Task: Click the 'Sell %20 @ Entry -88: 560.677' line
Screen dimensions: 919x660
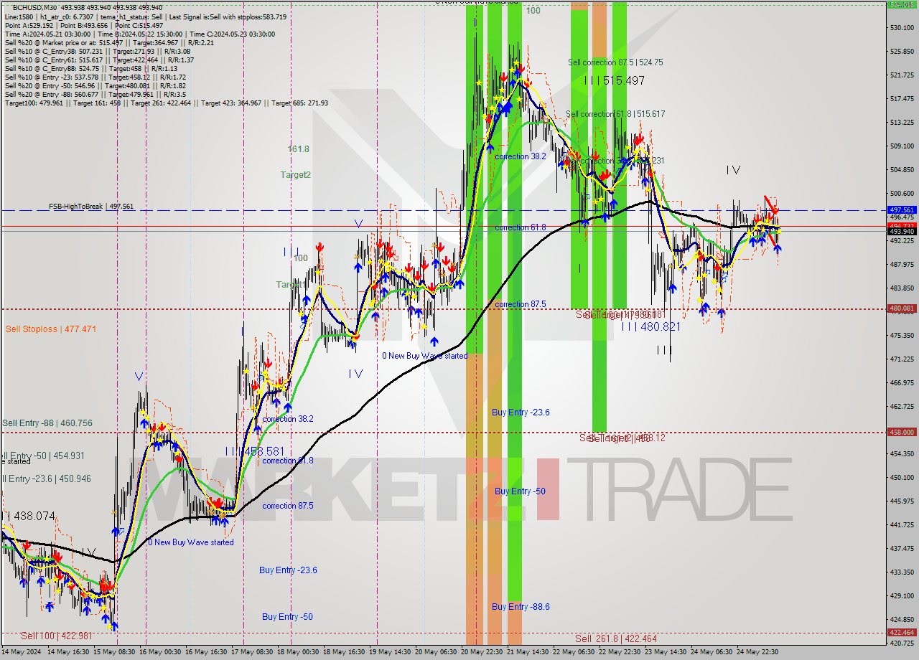Action: pyautogui.click(x=95, y=94)
